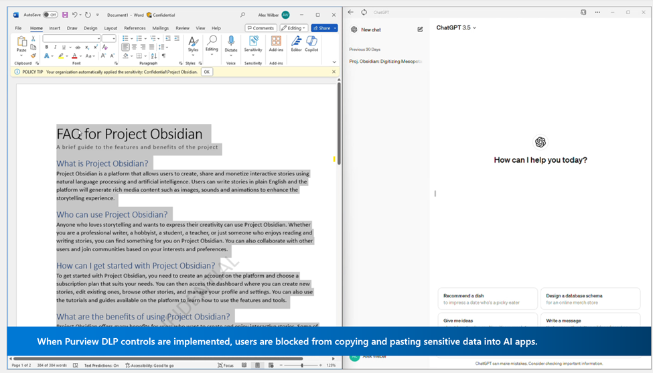Undo the last action in Word
The height and width of the screenshot is (373, 653).
74,15
